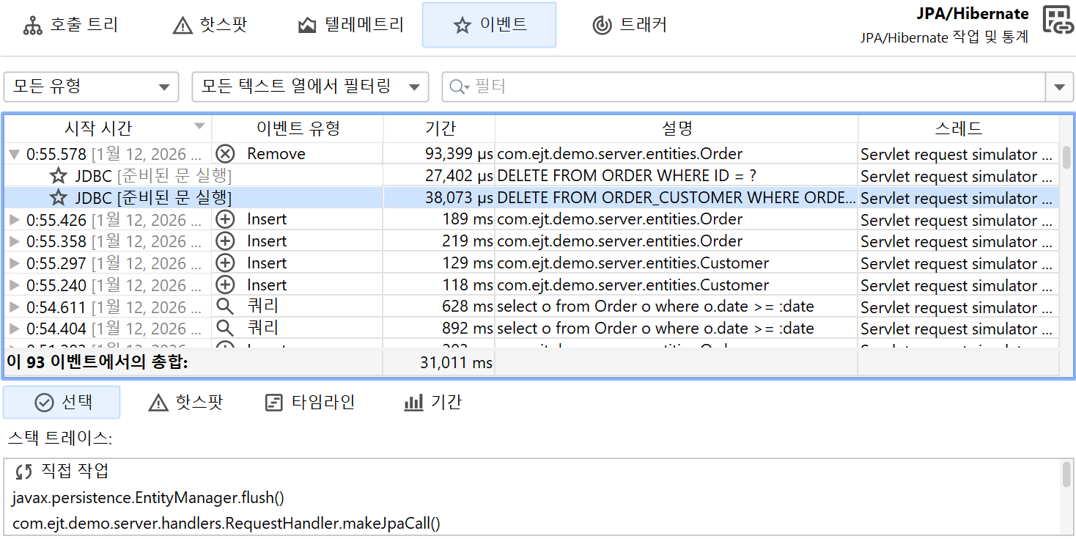Viewport: 1076px width, 539px height.
Task: Expand the 0:55.358 Insert event row
Action: pyautogui.click(x=14, y=242)
